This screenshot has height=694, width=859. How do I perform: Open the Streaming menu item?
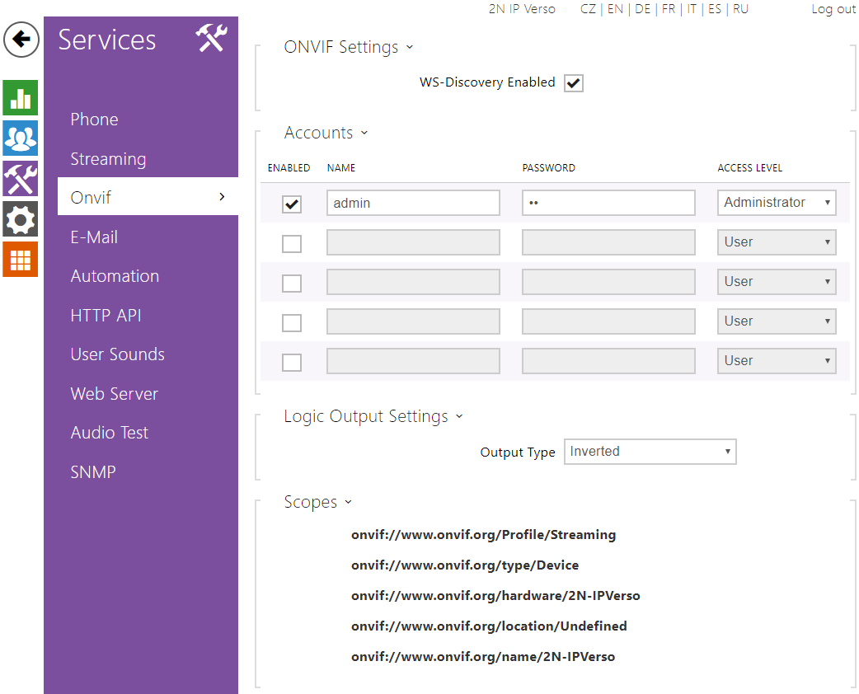[108, 159]
